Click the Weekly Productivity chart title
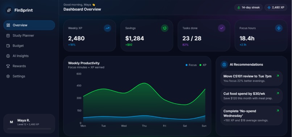Viewport: 292px width, 137px height. point(84,63)
